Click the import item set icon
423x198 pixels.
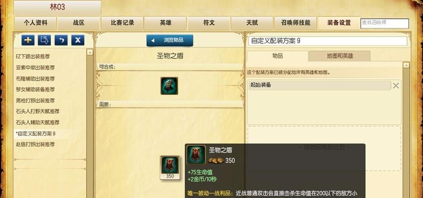tap(45, 41)
